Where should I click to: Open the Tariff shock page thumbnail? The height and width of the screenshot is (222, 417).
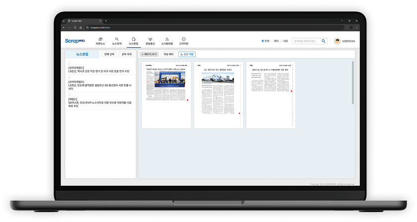coord(166,95)
